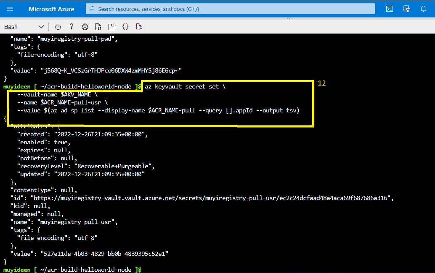The width and height of the screenshot is (435, 273).
Task: Open the editor with the braces icon
Action: [x=125, y=26]
